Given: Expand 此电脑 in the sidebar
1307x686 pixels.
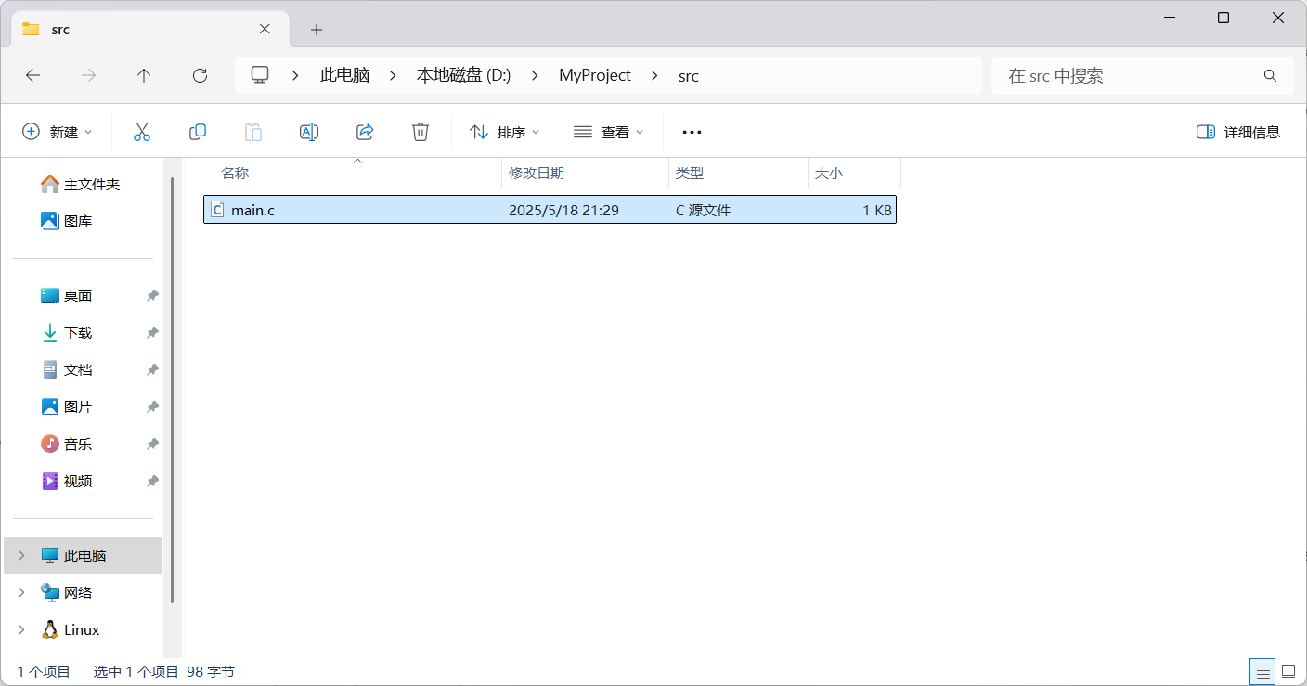Looking at the screenshot, I should tap(20, 554).
